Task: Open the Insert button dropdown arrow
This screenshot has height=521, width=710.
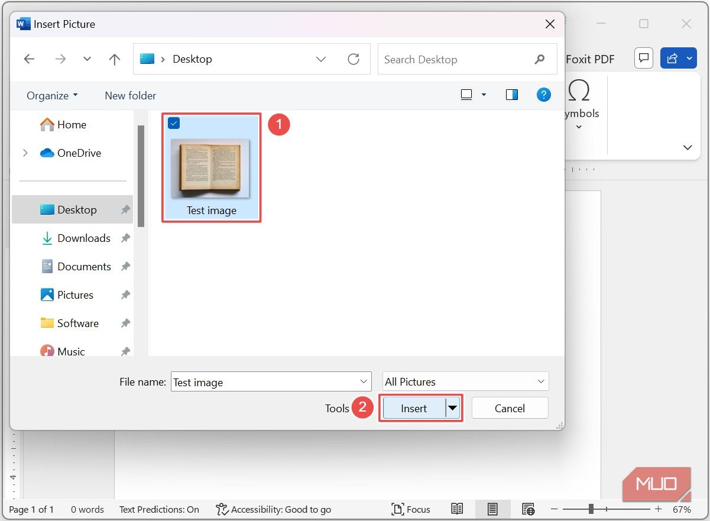Action: click(452, 408)
